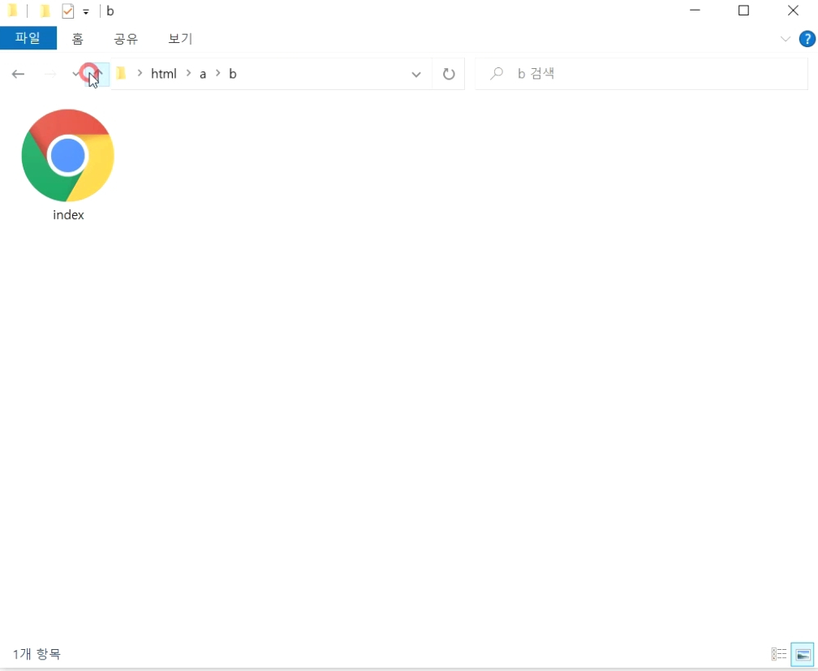Viewport: 818px width, 671px height.
Task: Click the search magnifier icon
Action: (x=496, y=74)
